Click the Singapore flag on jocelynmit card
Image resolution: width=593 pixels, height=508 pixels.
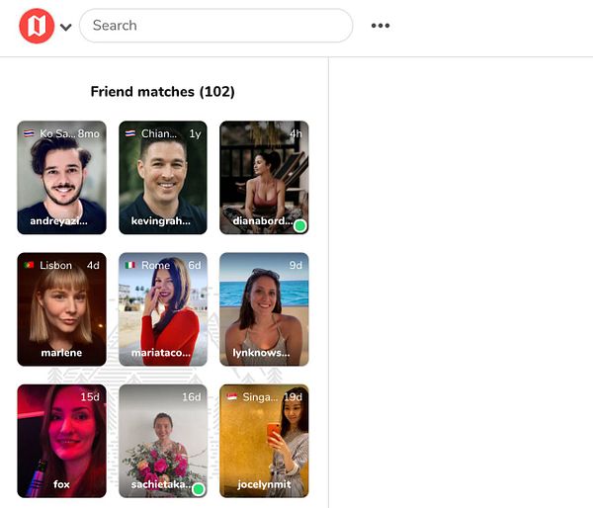point(231,396)
